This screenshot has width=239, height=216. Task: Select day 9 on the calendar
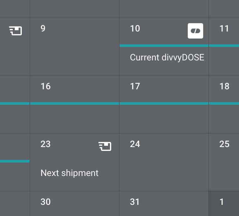click(x=43, y=29)
